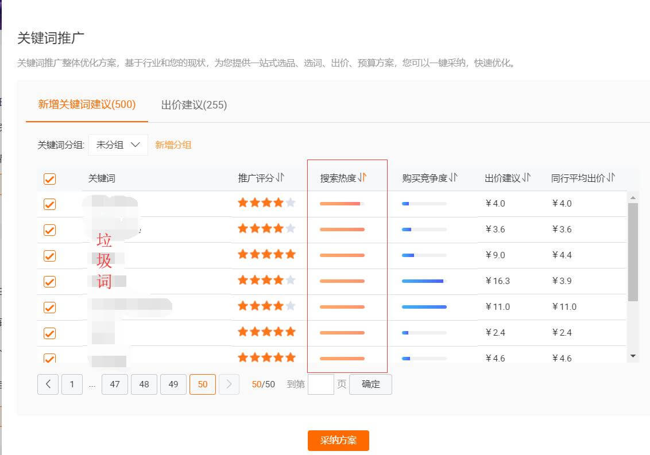The width and height of the screenshot is (650, 455).
Task: Click the 采纳方案 button
Action: tap(338, 441)
